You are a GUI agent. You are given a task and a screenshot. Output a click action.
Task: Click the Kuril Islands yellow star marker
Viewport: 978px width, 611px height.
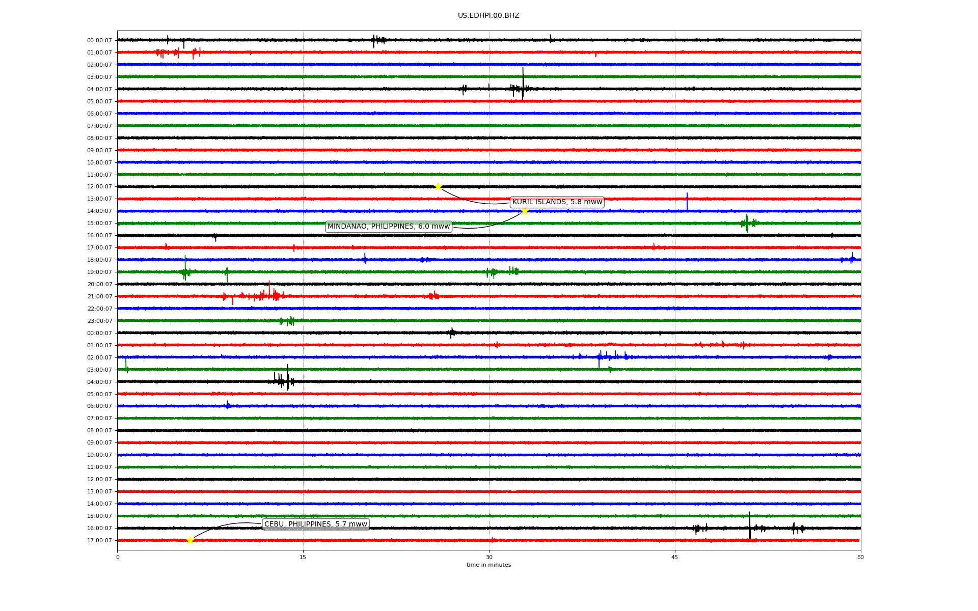[x=438, y=186]
